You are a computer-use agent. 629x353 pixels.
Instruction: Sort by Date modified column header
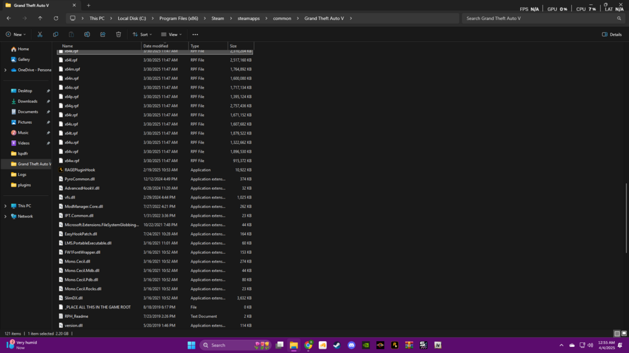point(165,46)
